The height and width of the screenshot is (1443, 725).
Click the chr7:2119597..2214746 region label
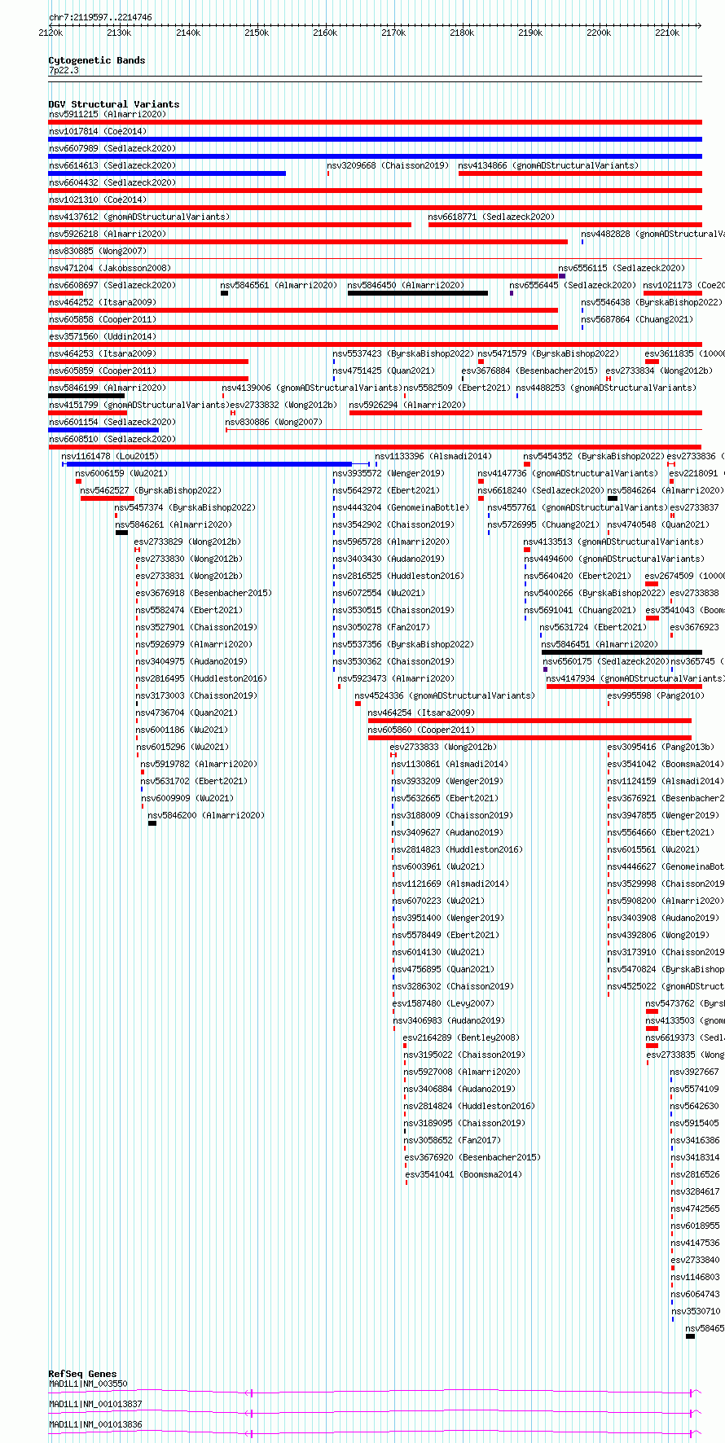(100, 17)
